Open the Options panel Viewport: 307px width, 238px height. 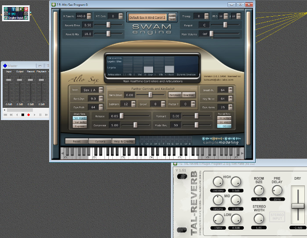pos(100,141)
